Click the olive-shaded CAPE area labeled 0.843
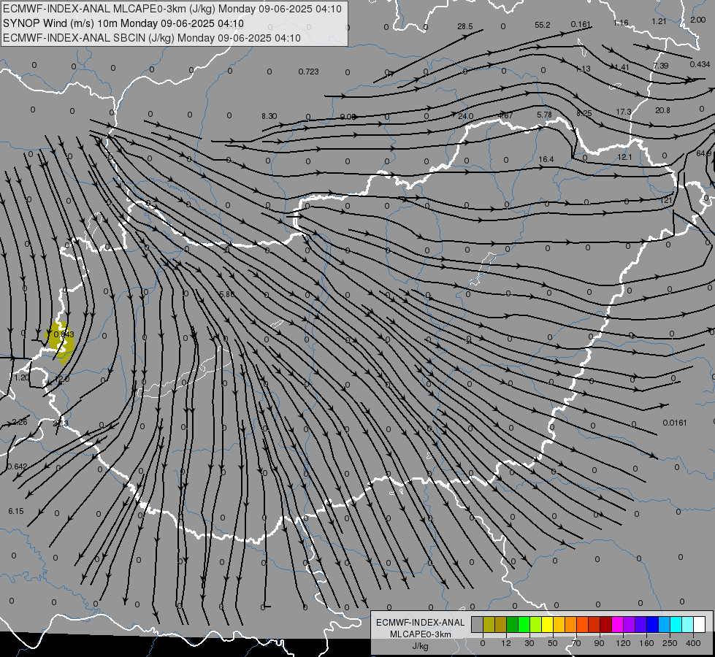The image size is (715, 657). [61, 343]
